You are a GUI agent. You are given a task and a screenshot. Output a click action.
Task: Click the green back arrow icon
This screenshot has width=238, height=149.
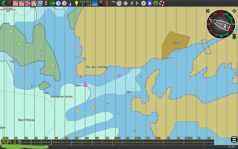3,3
